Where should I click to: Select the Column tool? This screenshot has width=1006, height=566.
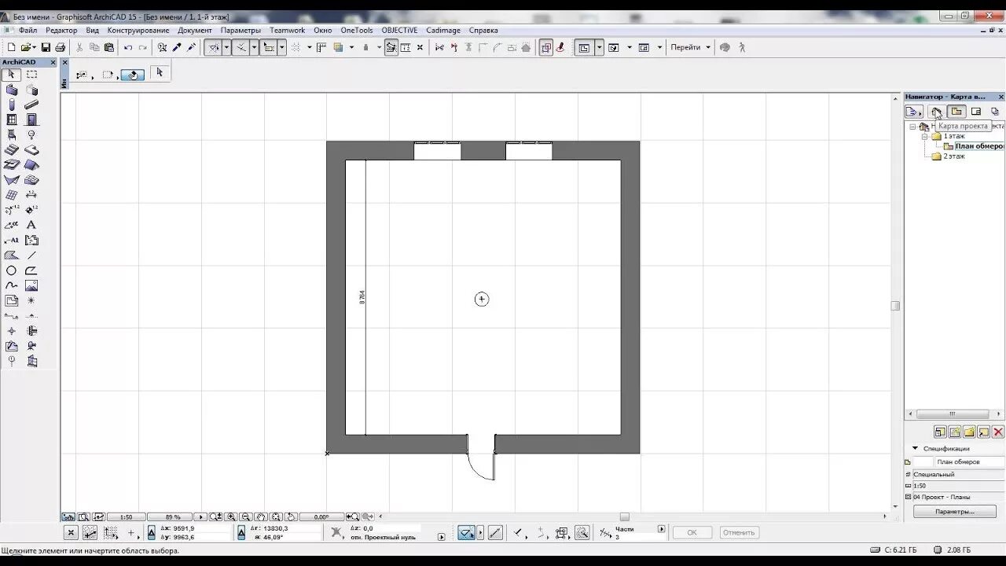coord(11,105)
